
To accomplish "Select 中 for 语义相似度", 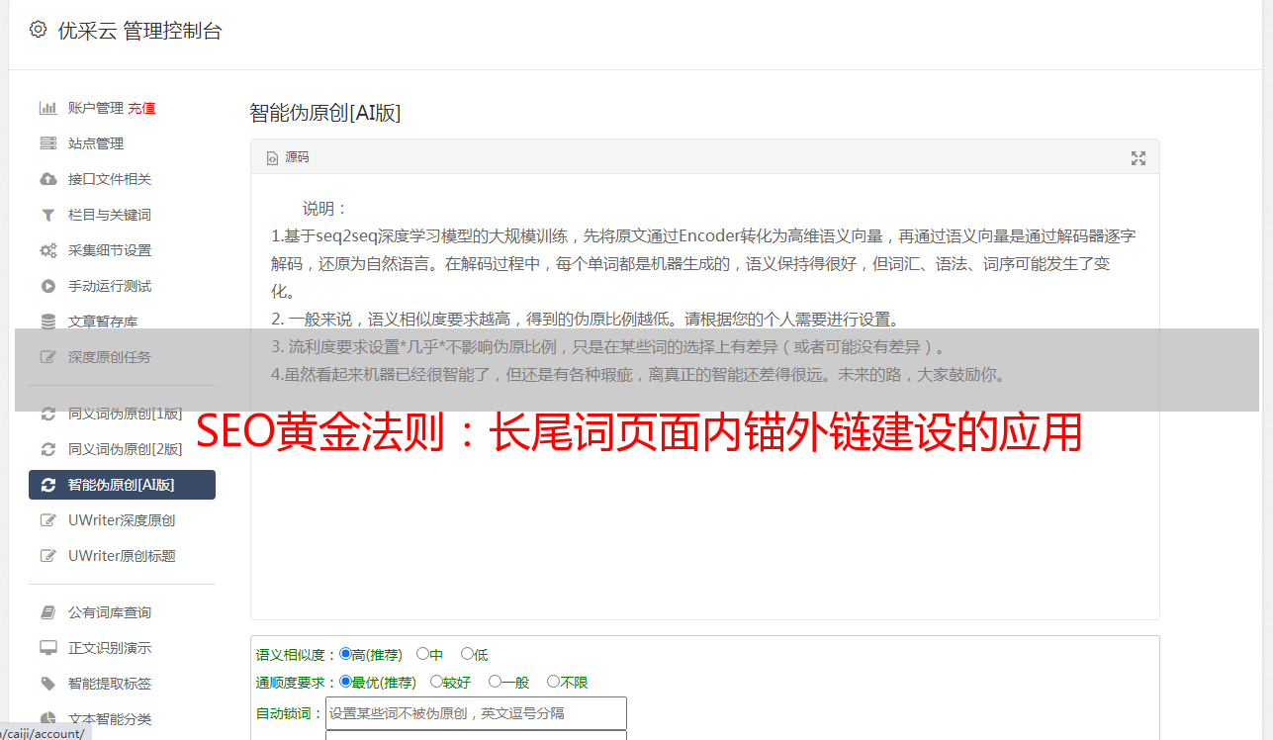I will point(429,654).
